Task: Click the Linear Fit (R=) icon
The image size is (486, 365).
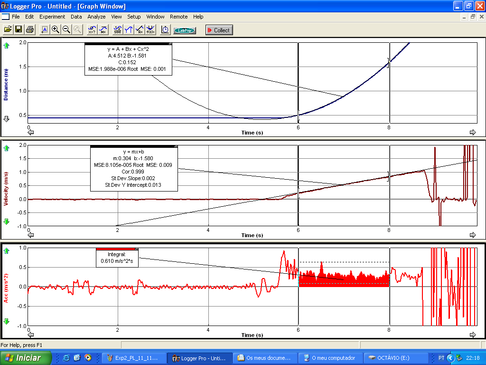Action: coord(140,30)
